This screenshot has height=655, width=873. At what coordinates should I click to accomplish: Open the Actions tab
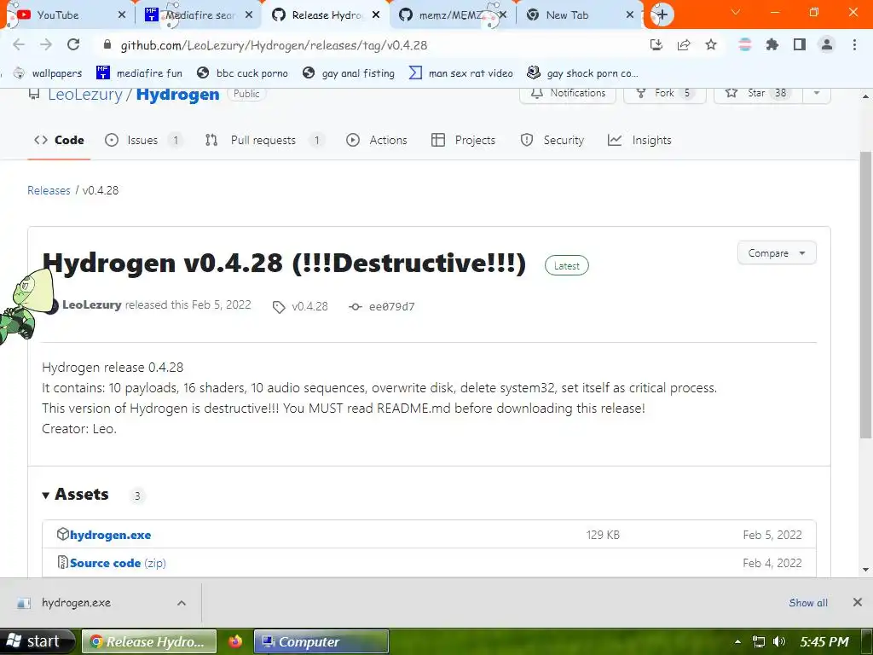[x=377, y=141]
